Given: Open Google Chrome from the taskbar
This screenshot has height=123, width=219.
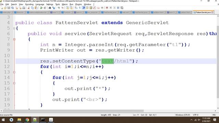Looking at the screenshot, I should [x=27, y=120].
